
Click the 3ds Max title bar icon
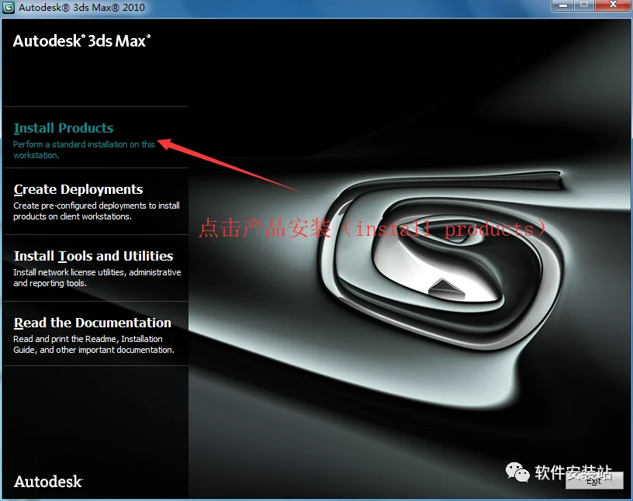(x=8, y=7)
